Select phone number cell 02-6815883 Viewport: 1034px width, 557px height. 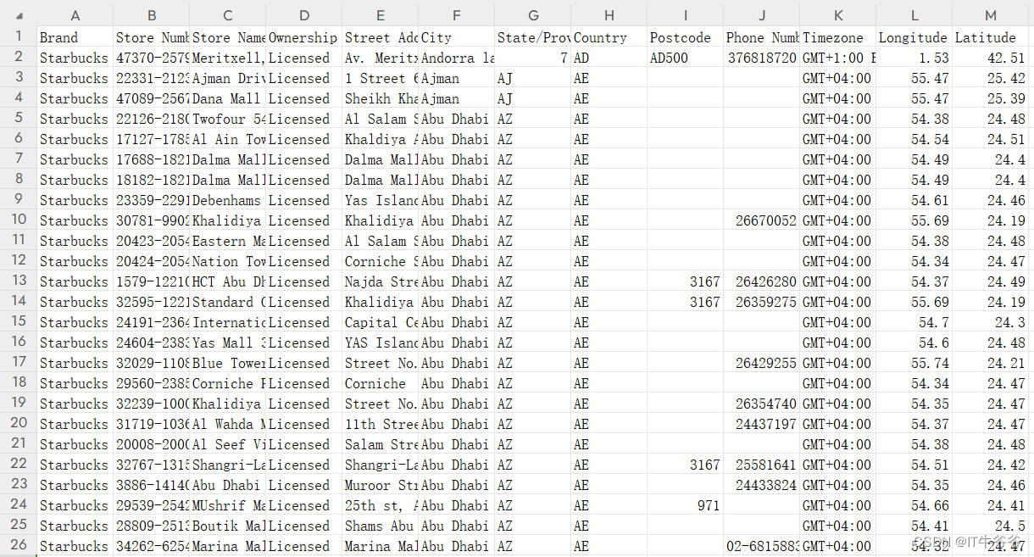click(761, 546)
